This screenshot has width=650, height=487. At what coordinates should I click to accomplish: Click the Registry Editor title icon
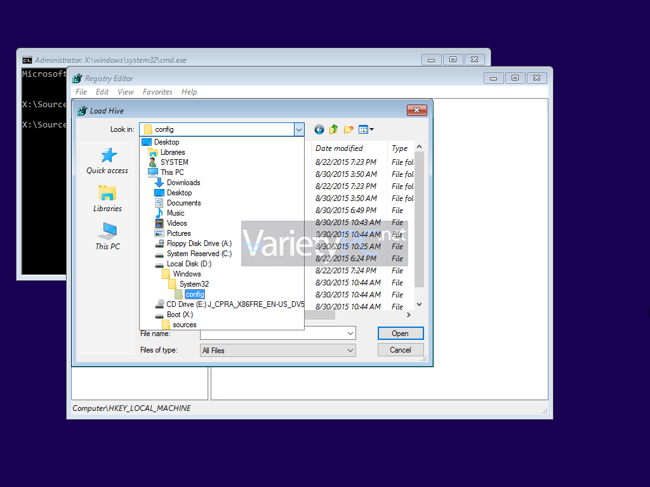click(77, 78)
